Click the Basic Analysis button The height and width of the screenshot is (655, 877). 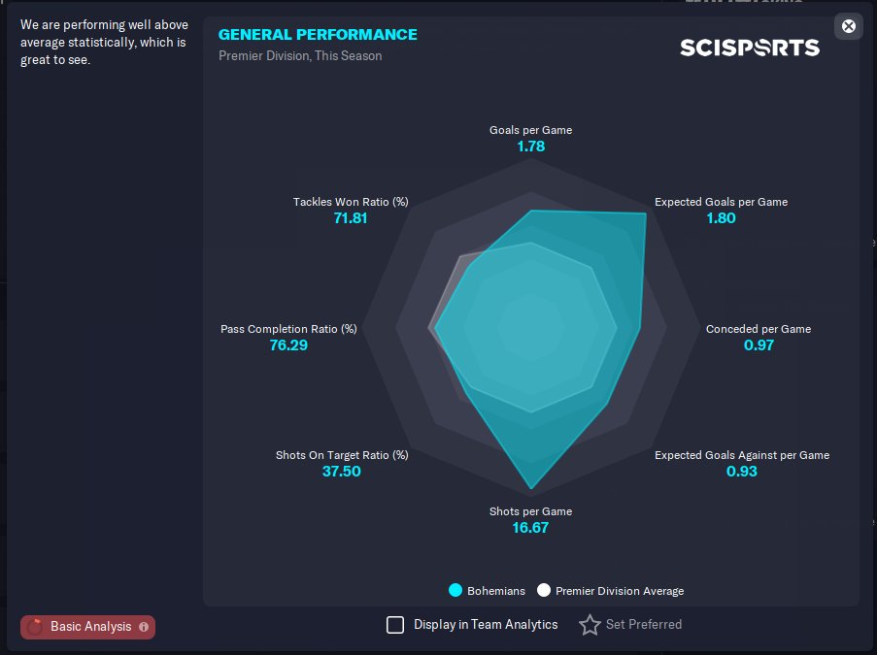[87, 627]
